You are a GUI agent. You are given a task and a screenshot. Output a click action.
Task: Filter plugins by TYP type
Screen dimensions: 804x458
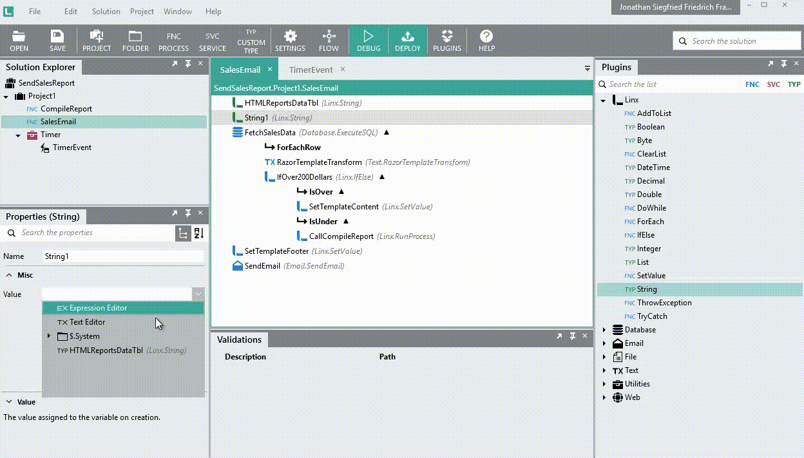[794, 84]
